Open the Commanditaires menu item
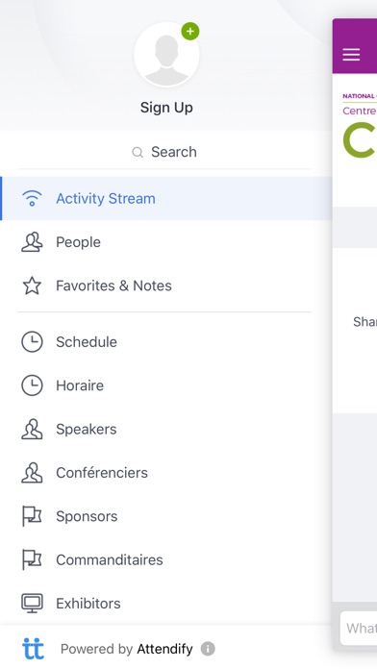Image resolution: width=377 pixels, height=669 pixels. 166,559
